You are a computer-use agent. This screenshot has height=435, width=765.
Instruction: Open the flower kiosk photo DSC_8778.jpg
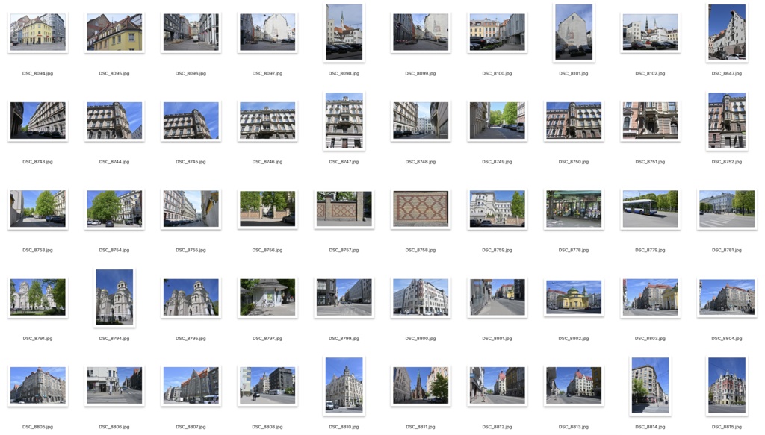click(x=573, y=210)
